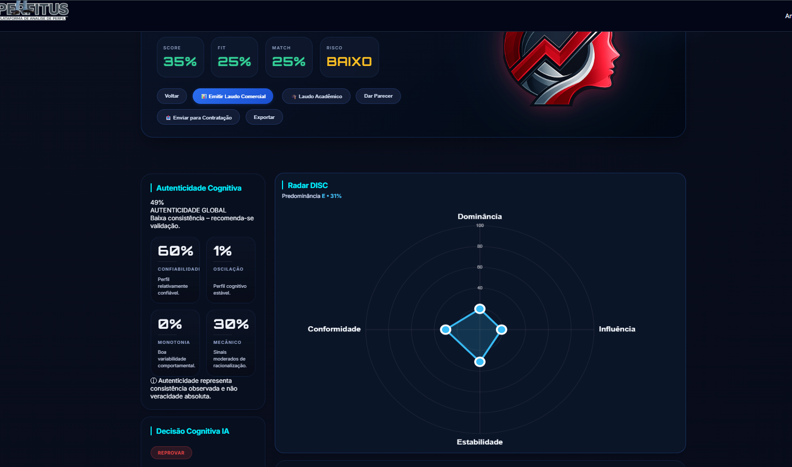Click the radar scale label 40
Viewport: 792px width, 467px height.
pos(480,288)
